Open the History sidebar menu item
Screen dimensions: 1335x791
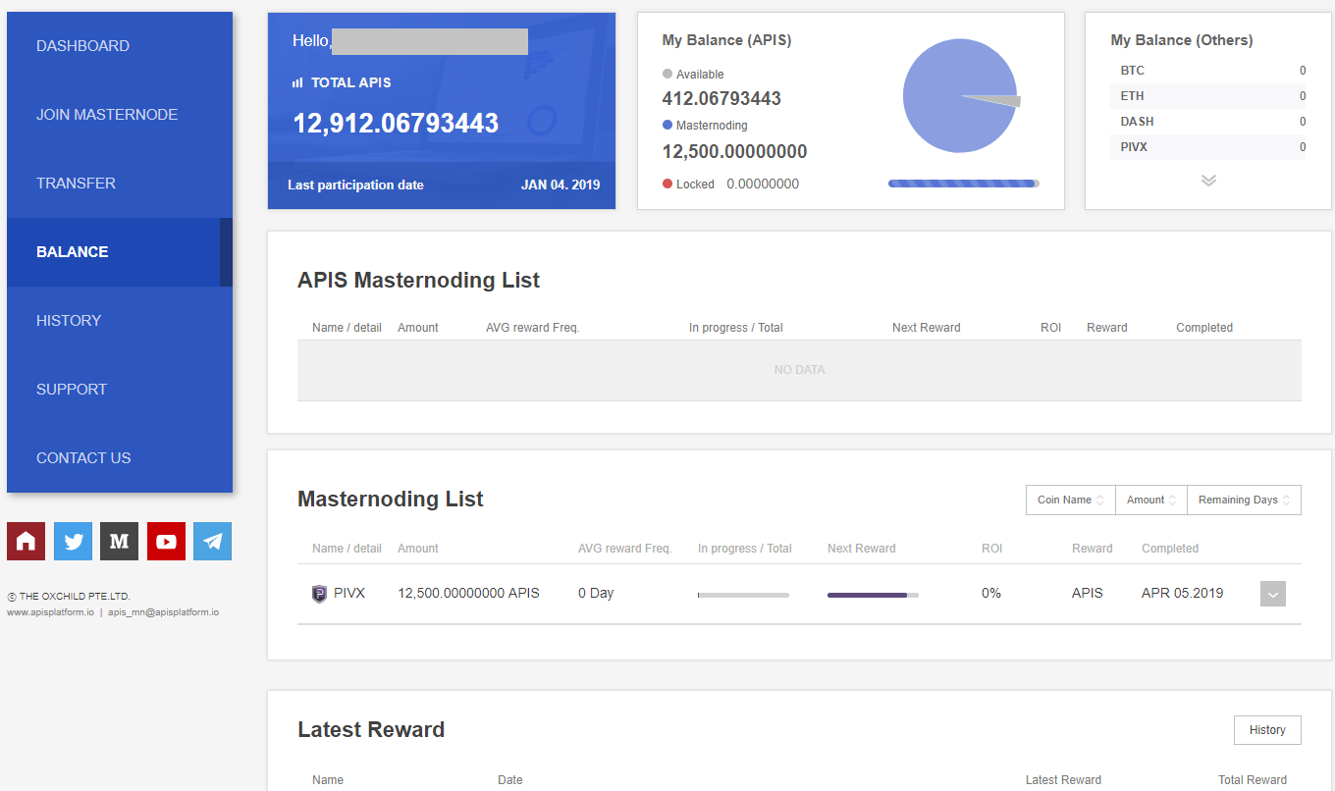tap(120, 321)
